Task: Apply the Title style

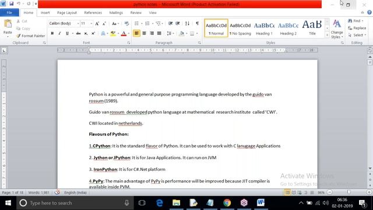Action: (x=312, y=28)
